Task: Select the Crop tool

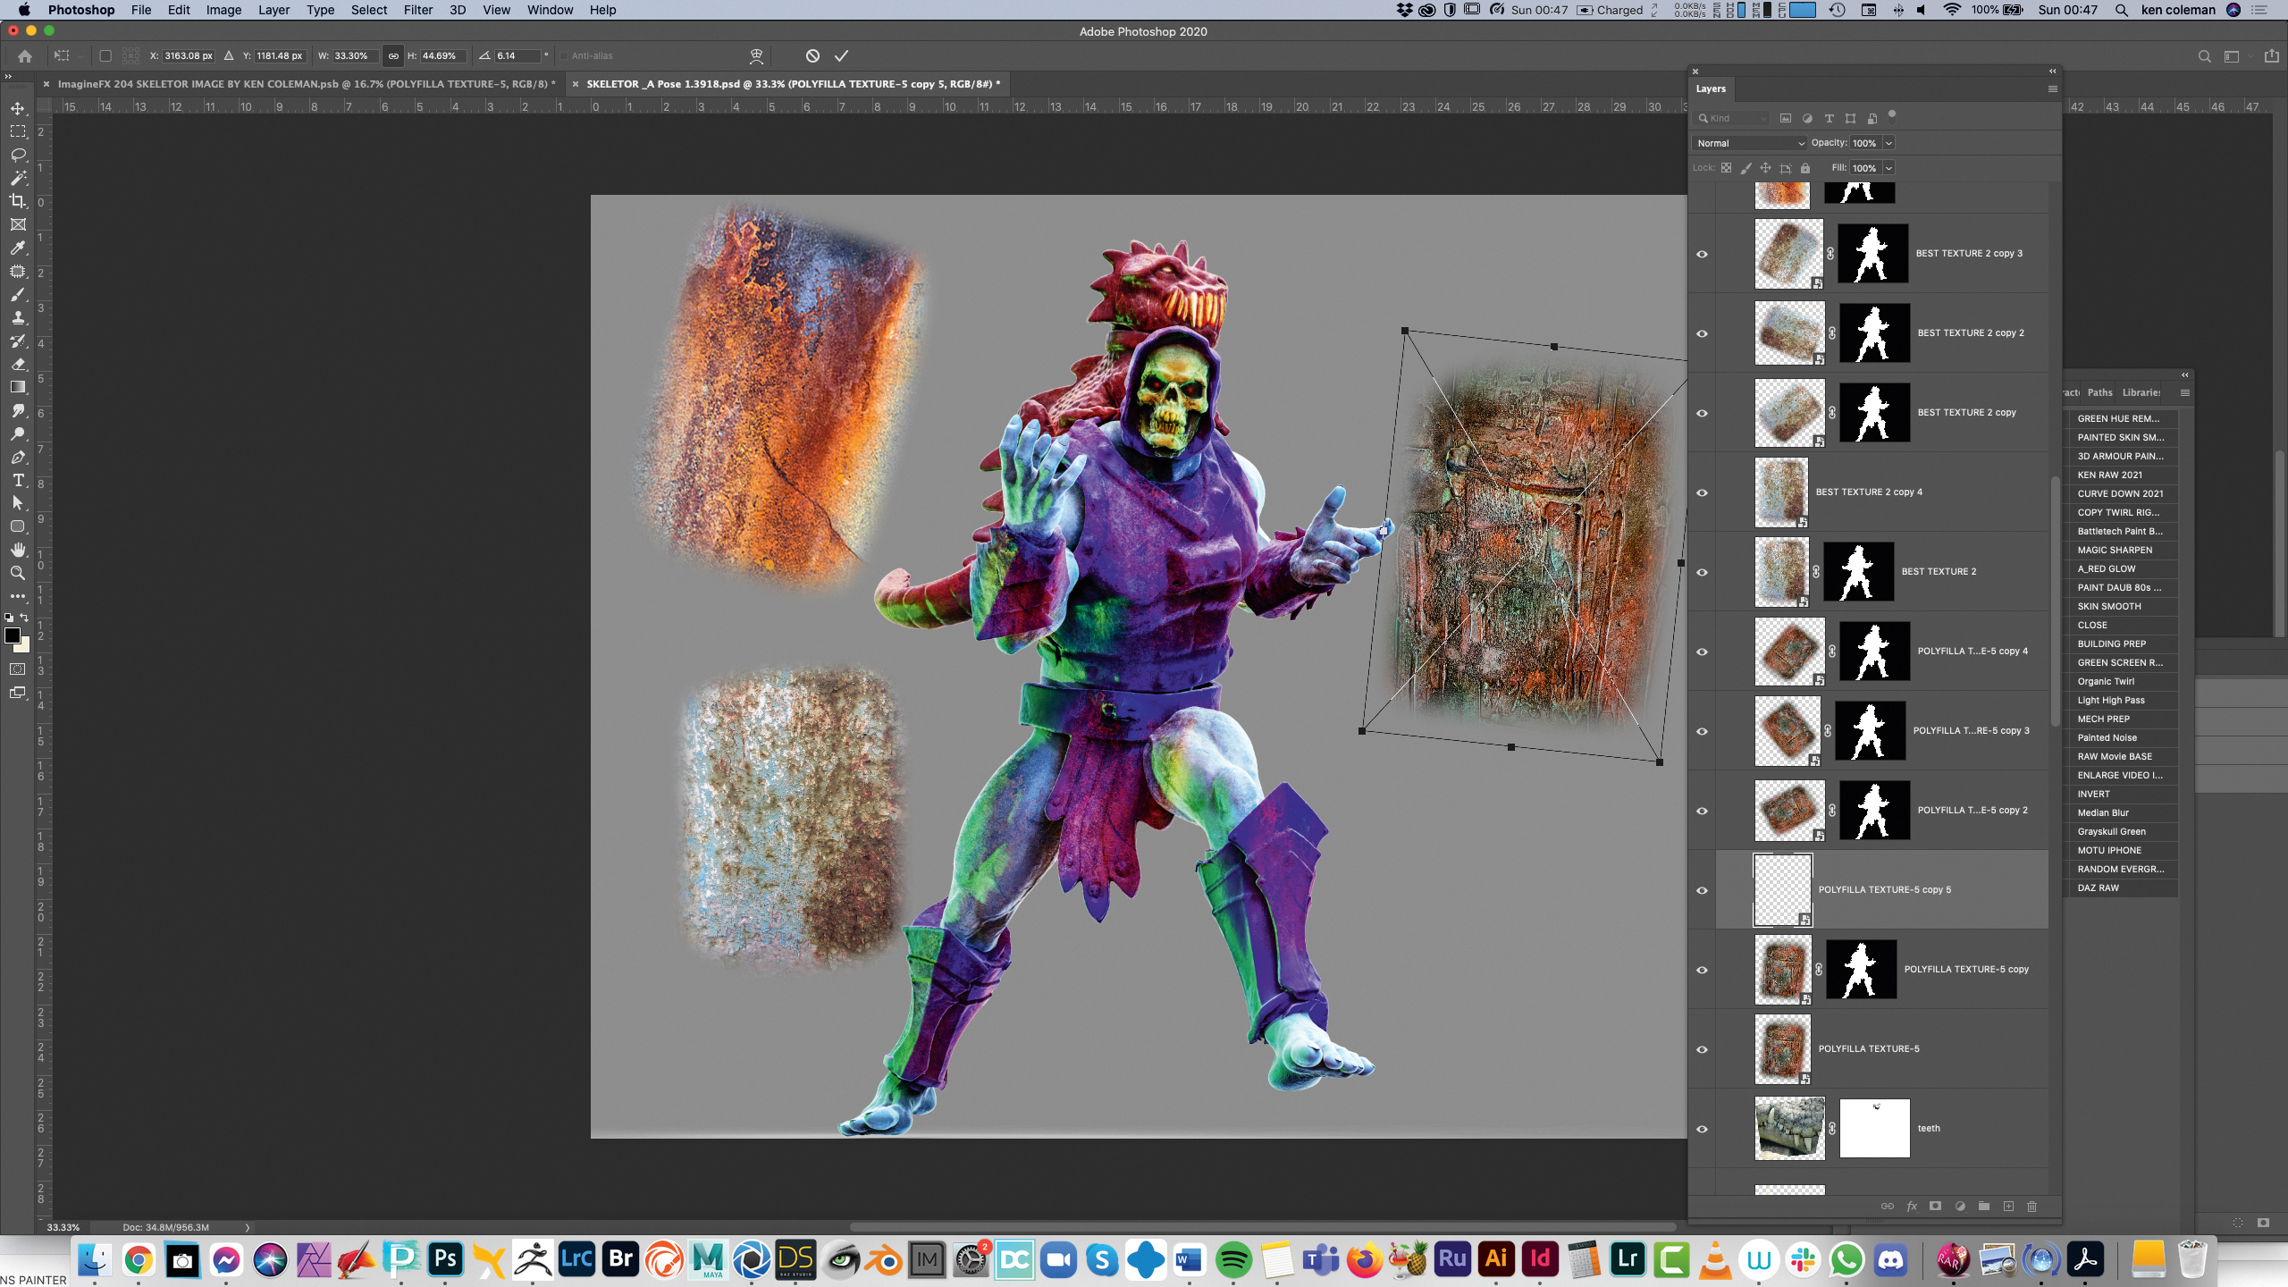Action: click(x=18, y=201)
